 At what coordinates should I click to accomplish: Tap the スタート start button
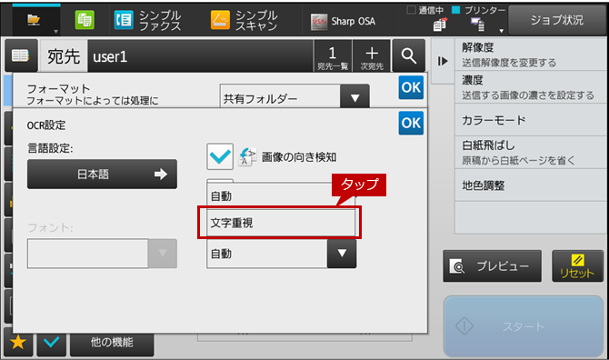tap(524, 326)
